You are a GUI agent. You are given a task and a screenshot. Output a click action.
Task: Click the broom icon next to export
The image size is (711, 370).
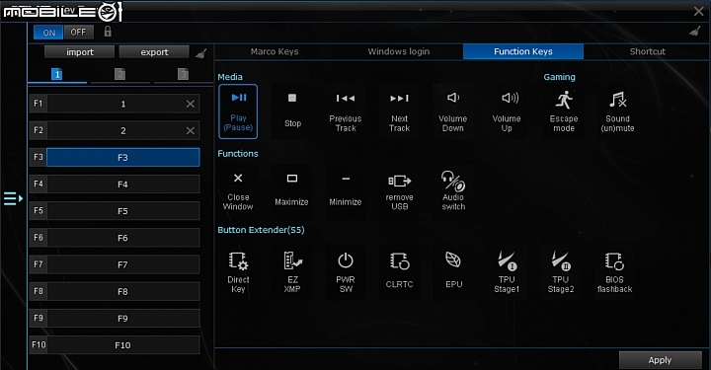click(x=200, y=53)
